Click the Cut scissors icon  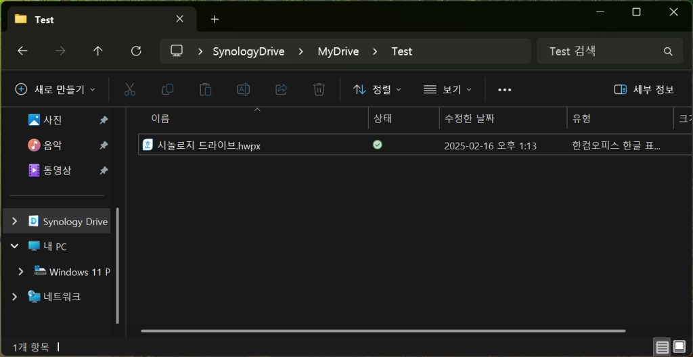129,90
